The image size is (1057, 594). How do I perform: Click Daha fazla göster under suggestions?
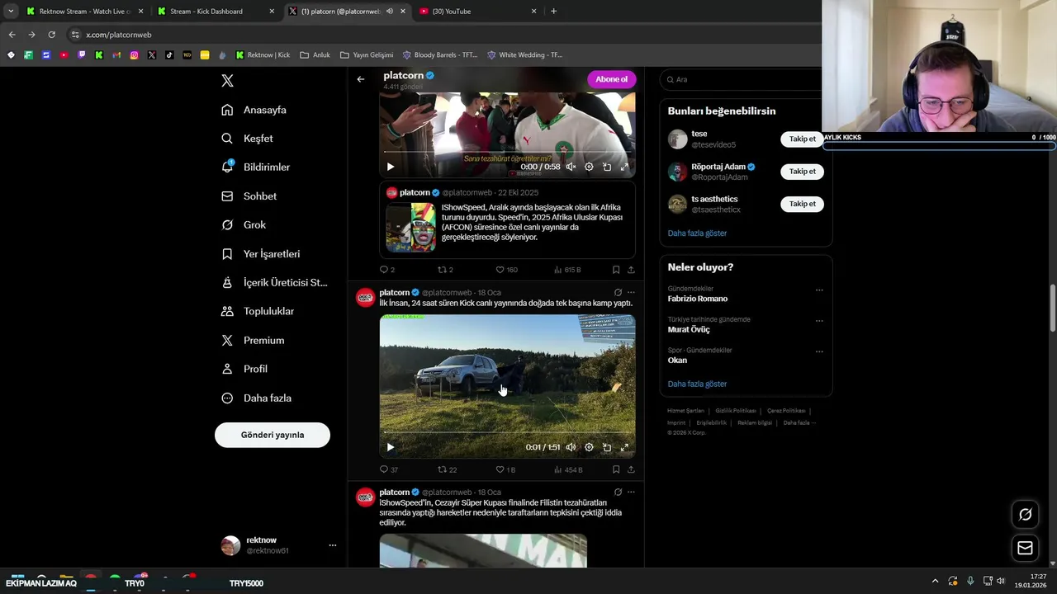[697, 233]
